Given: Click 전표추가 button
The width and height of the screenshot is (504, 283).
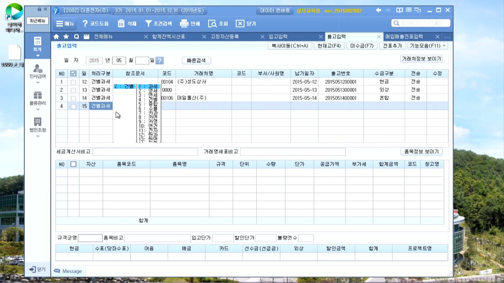Looking at the screenshot, I should pos(392,46).
